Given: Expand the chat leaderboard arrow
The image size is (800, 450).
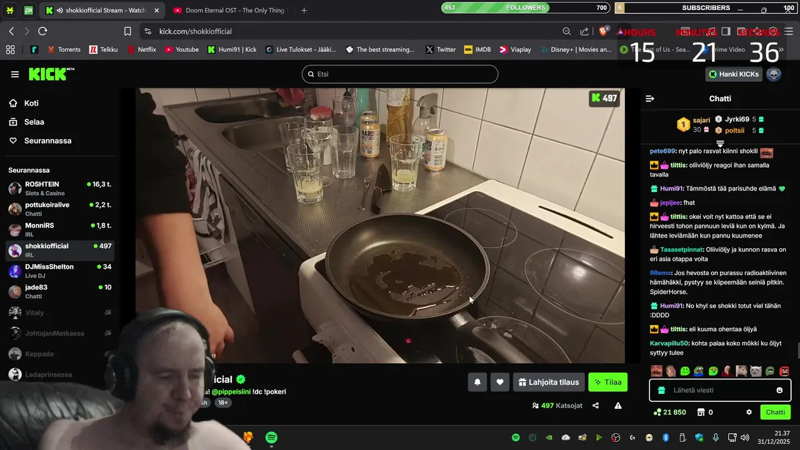Looking at the screenshot, I should coord(720,144).
